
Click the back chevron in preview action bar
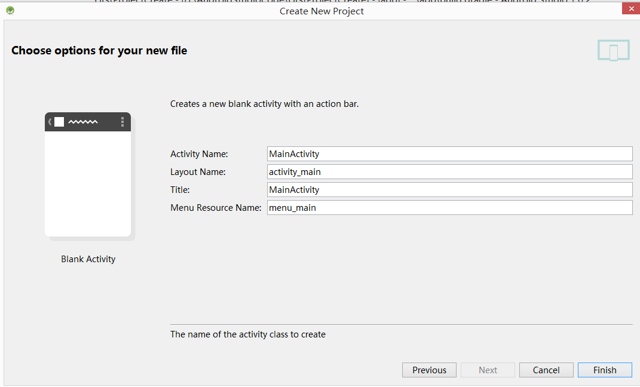(50, 122)
